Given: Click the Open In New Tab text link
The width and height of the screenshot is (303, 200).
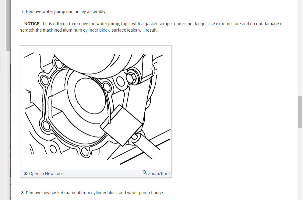Looking at the screenshot, I should pyautogui.click(x=45, y=174).
